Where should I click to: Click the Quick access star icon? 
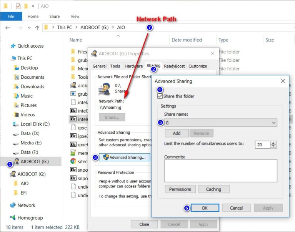coord(13,46)
